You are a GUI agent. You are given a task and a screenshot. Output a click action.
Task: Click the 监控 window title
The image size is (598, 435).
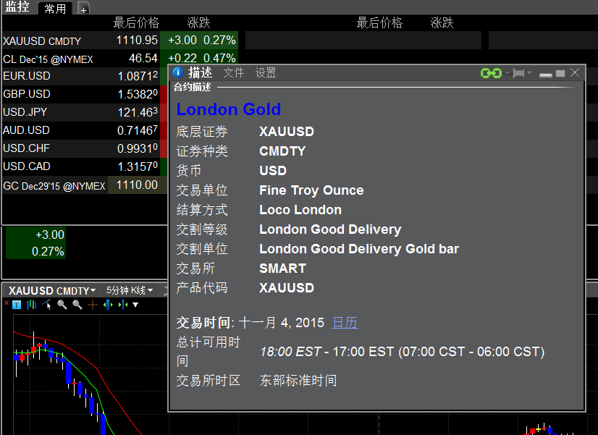click(x=17, y=7)
